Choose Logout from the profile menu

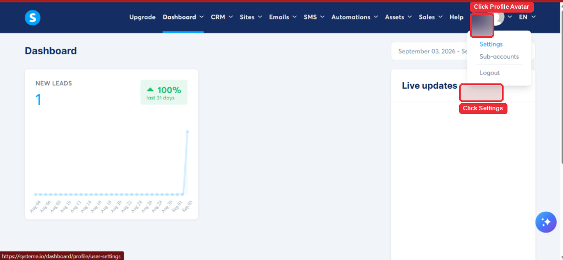[489, 73]
